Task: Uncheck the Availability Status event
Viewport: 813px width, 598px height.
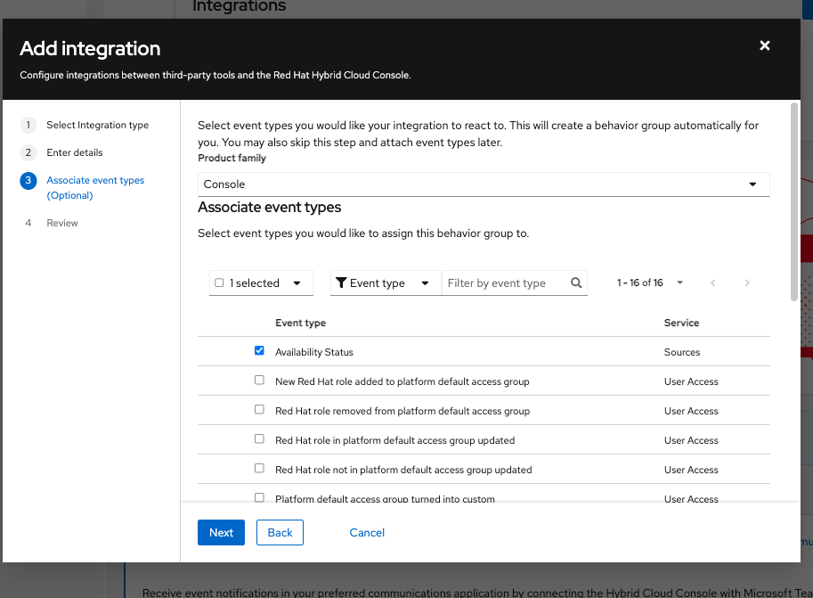Action: [259, 351]
